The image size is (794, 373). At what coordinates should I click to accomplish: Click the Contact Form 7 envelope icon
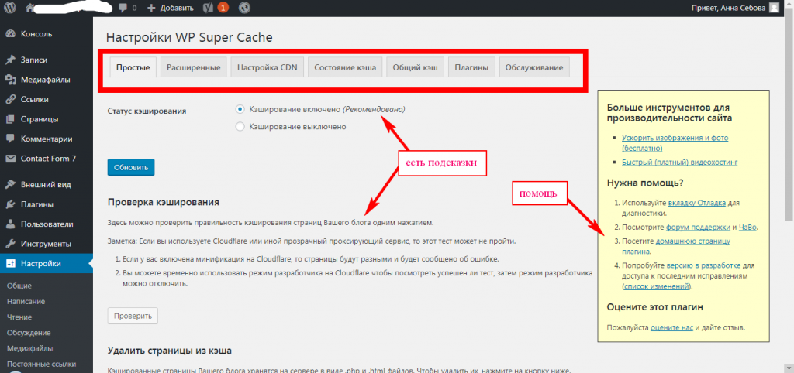[10, 159]
